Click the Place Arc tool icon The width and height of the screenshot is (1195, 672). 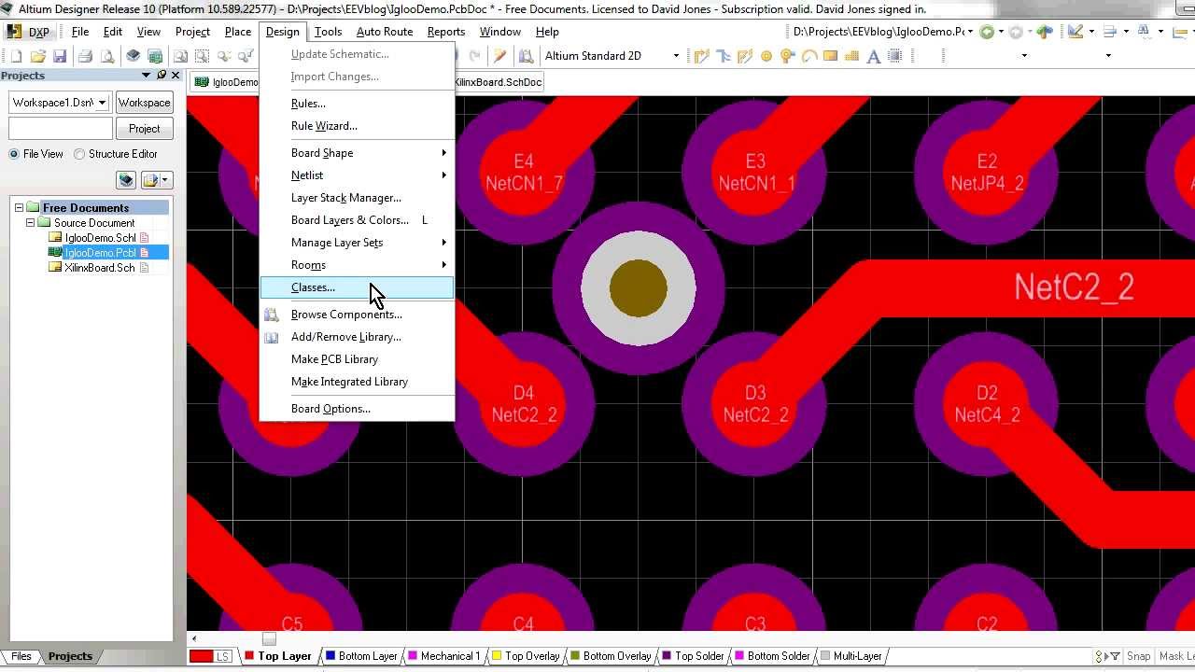point(809,56)
